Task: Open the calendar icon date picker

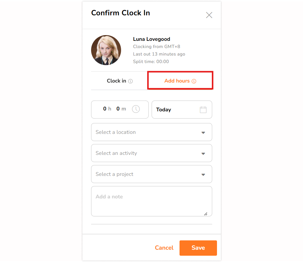Action: (x=203, y=110)
